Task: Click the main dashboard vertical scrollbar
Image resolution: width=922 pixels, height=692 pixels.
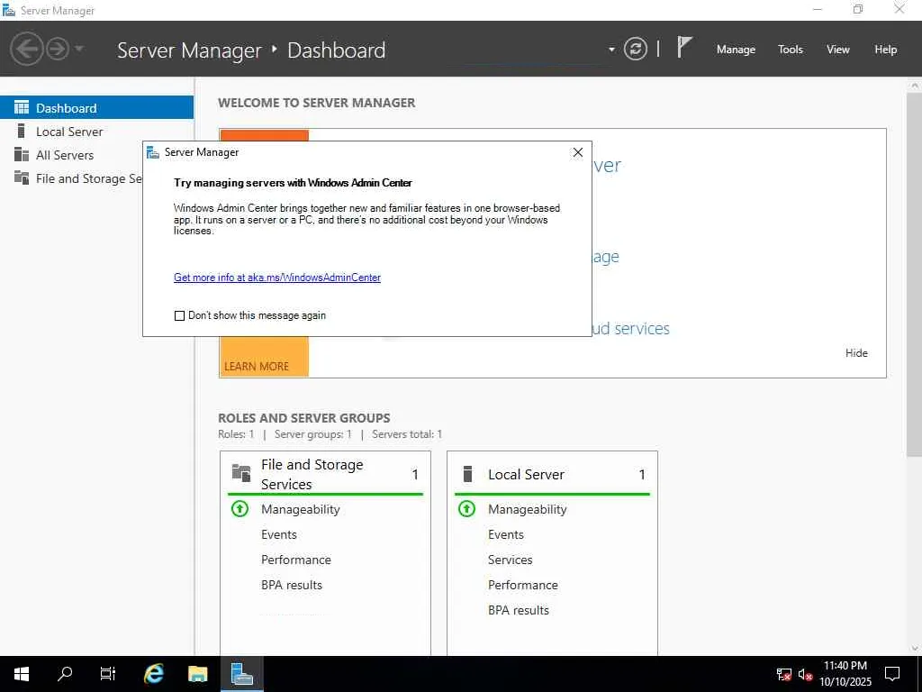Action: click(915, 274)
